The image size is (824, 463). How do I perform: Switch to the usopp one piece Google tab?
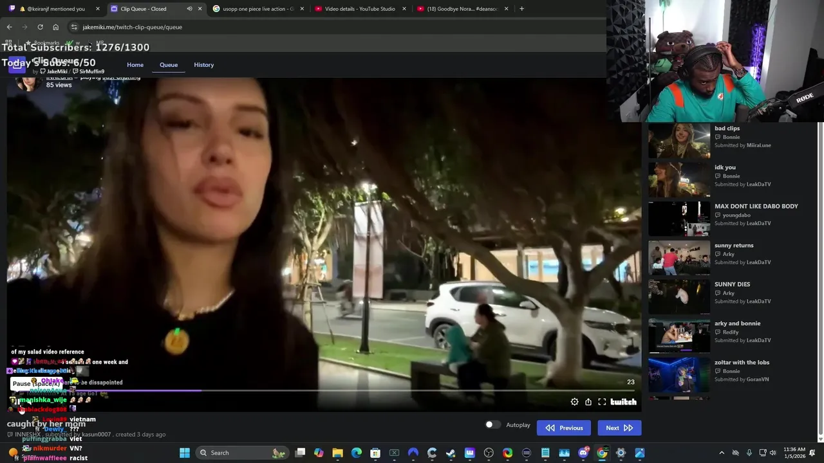257,9
